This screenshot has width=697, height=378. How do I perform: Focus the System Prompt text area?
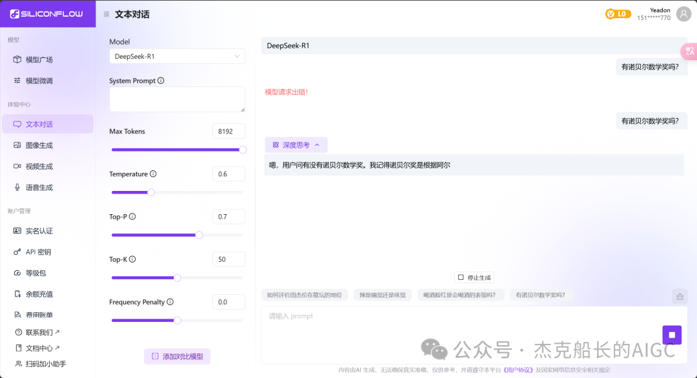click(x=177, y=99)
